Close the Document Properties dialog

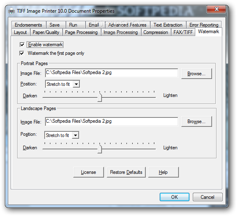pyautogui.click(x=217, y=9)
